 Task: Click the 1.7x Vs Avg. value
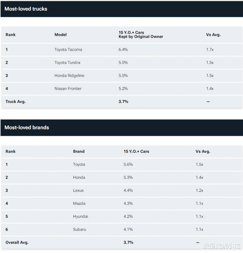tap(210, 50)
